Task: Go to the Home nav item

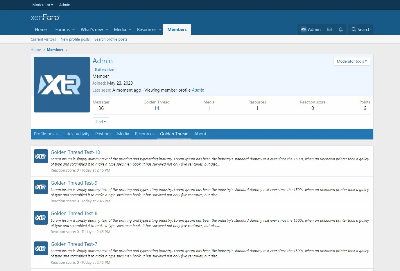Action: point(41,30)
